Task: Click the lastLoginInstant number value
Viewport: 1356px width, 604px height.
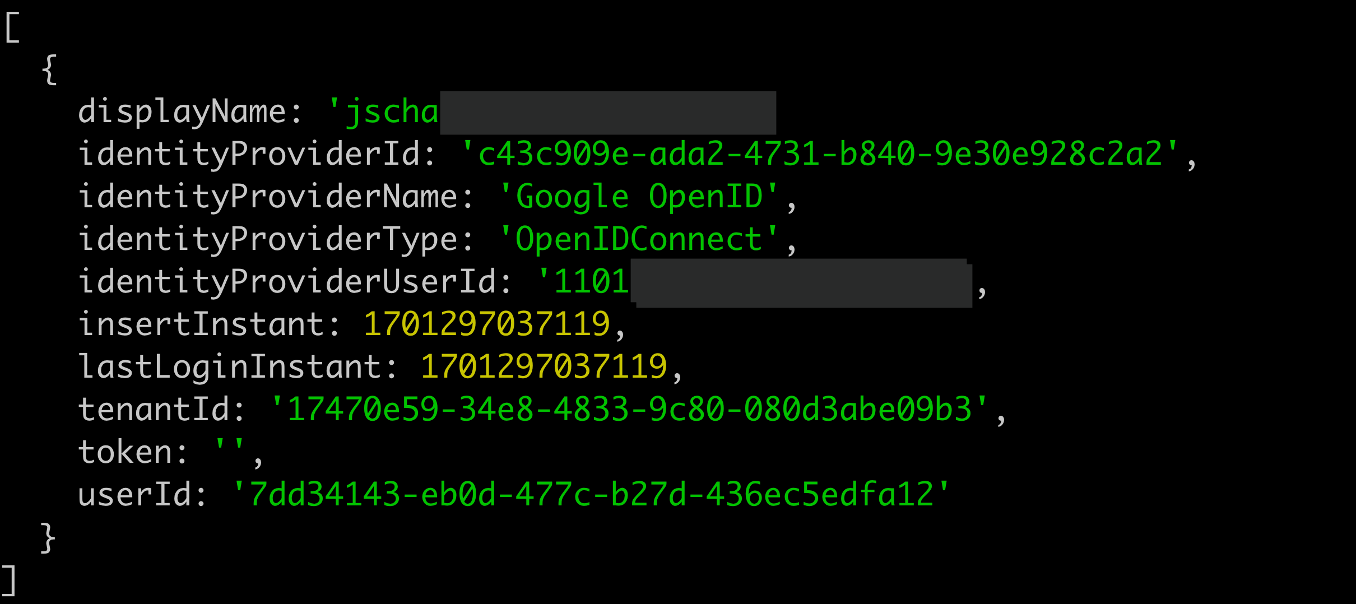Action: point(544,367)
